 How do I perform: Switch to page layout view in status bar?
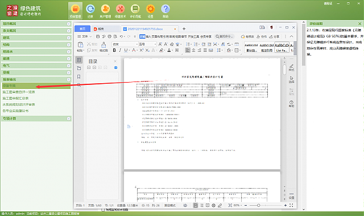[196, 205]
